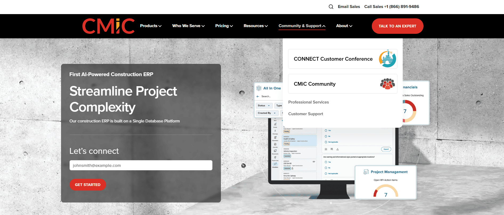504x215 pixels.
Task: Go to the CMiC logo homepage
Action: pyautogui.click(x=108, y=26)
